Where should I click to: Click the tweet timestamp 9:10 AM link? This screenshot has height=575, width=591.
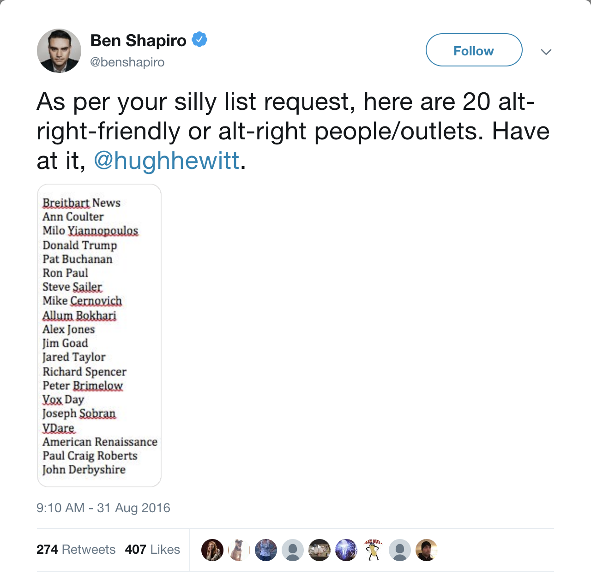103,508
